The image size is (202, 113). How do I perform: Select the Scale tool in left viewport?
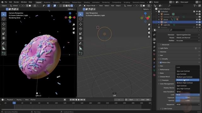click(3, 34)
